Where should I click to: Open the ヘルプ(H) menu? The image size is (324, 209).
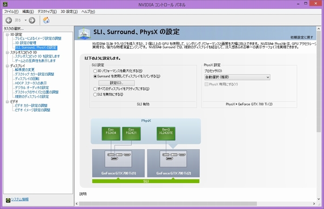click(x=88, y=11)
